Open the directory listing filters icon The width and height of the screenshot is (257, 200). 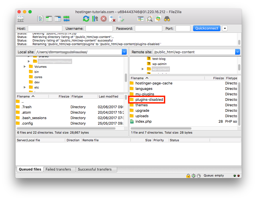point(141,19)
